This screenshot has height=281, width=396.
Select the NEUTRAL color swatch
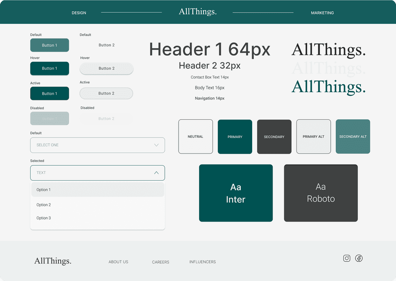tap(195, 137)
